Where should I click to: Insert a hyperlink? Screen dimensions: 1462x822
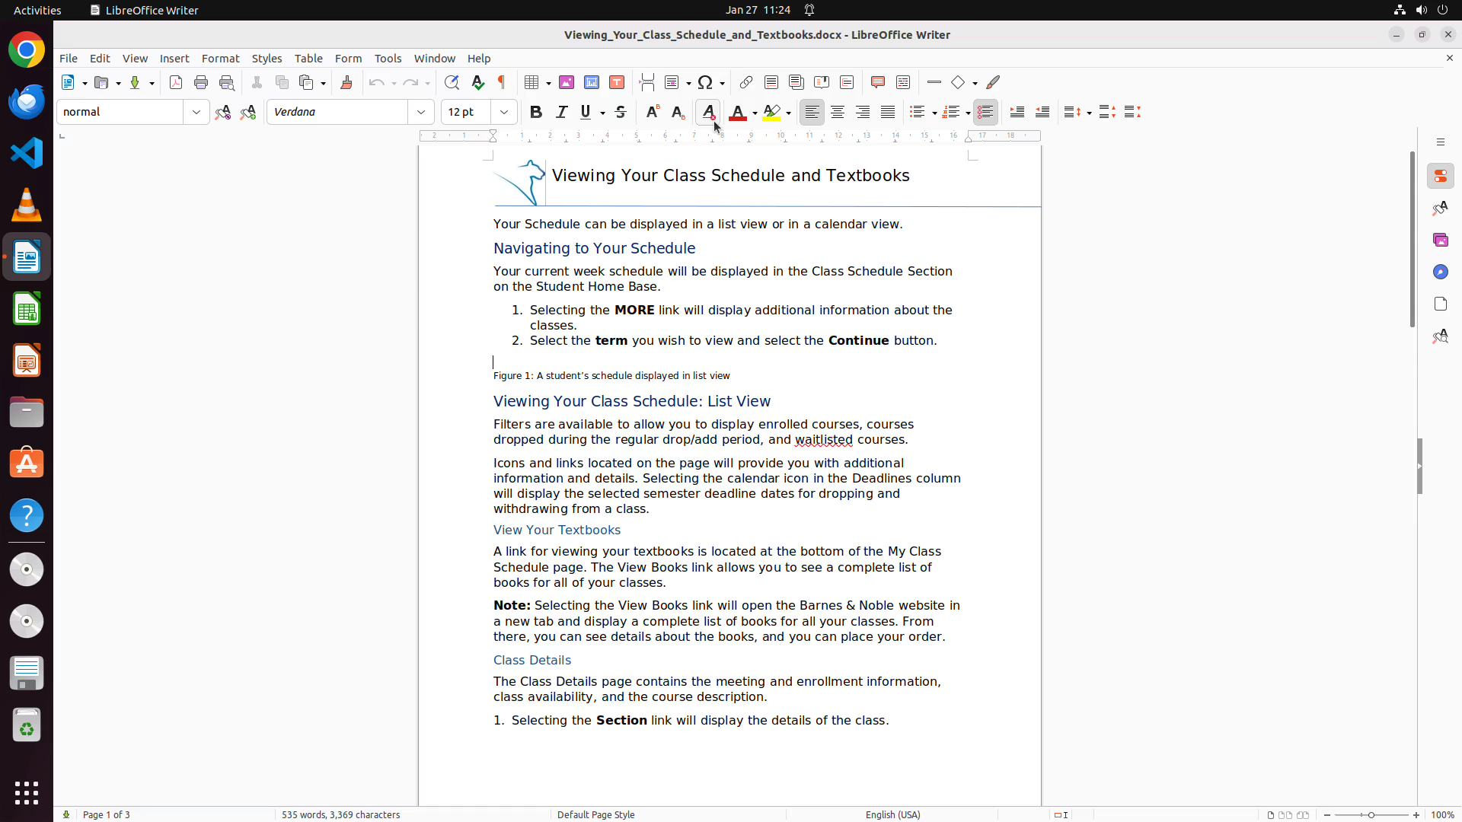pos(746,82)
